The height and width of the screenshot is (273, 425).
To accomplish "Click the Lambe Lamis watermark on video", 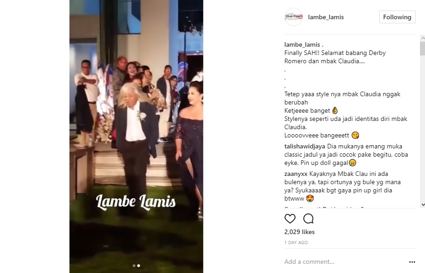I will tap(136, 202).
